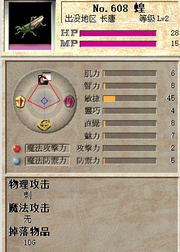Image resolution: width=180 pixels, height=252 pixels.
Task: Click the blue diamond at radar center
Action: click(x=44, y=101)
